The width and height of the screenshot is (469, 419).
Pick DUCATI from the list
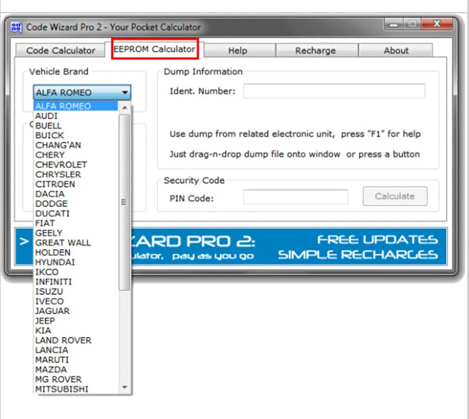[76, 214]
